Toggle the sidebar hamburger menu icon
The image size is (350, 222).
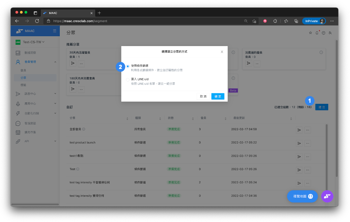[x=55, y=31]
